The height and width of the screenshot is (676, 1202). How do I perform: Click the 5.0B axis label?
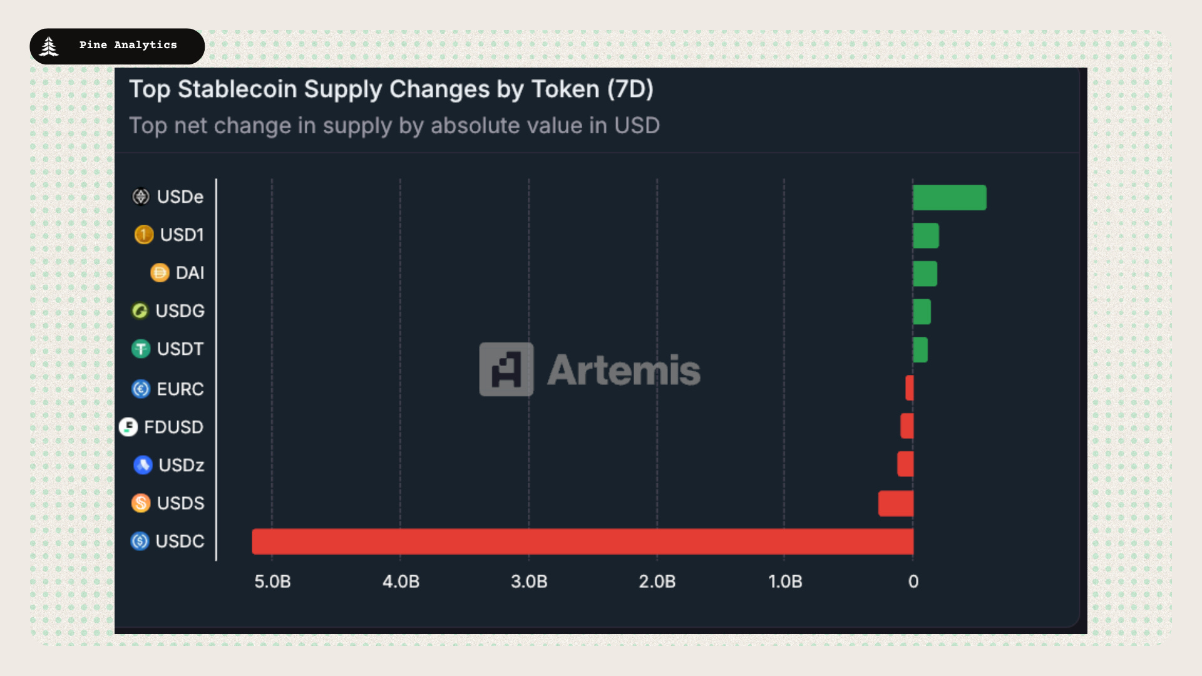point(272,581)
